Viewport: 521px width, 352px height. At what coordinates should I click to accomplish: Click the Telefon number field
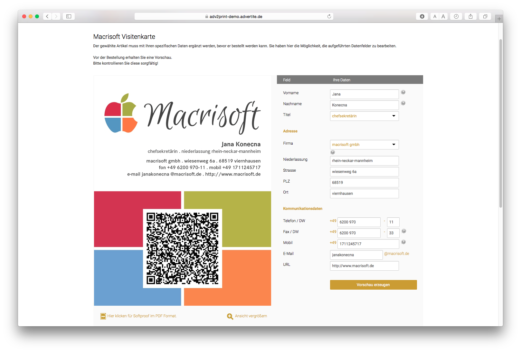[359, 222]
